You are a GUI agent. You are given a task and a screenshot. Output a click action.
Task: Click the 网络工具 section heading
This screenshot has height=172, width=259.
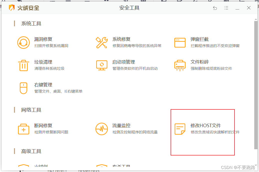pyautogui.click(x=31, y=110)
